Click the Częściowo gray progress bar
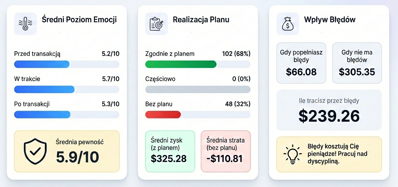 tap(197, 89)
